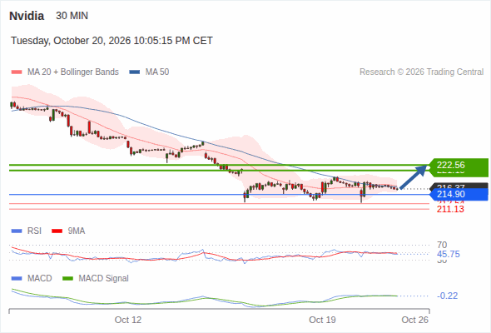
Task: Click the Oct 26 date axis label
Action: coord(415,320)
